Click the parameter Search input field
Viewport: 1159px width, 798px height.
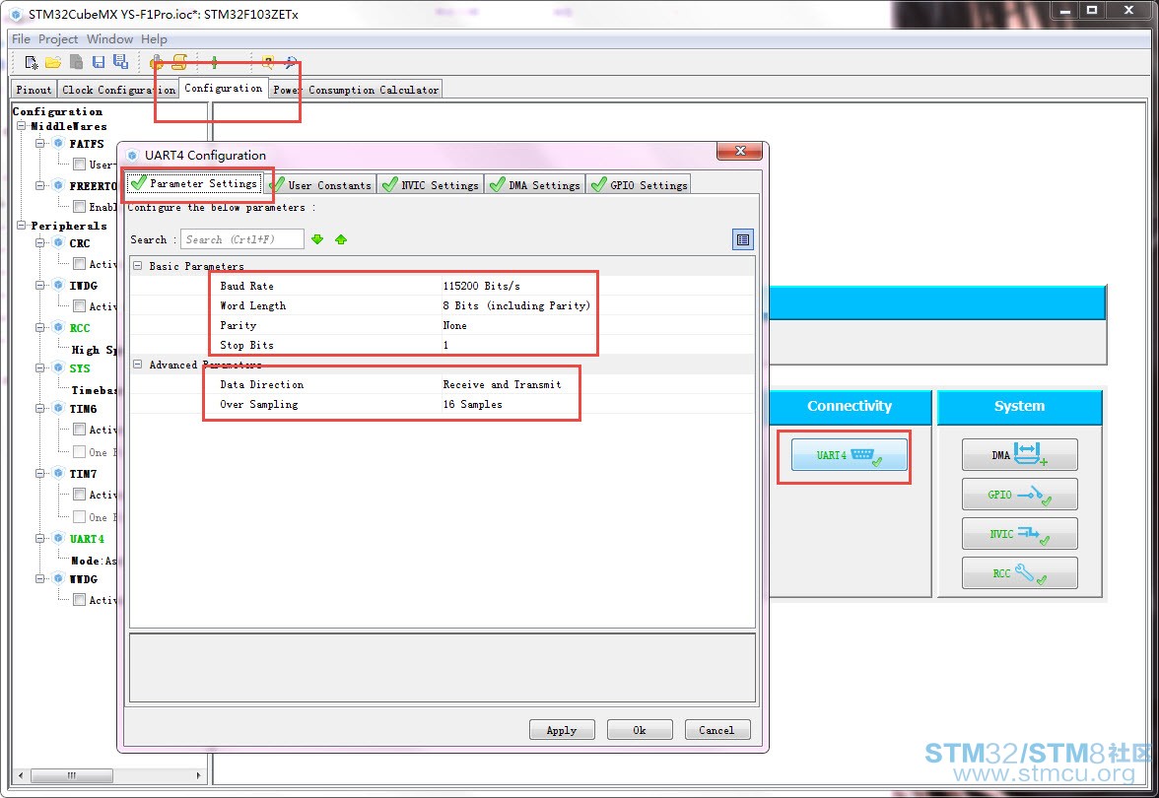pos(242,239)
